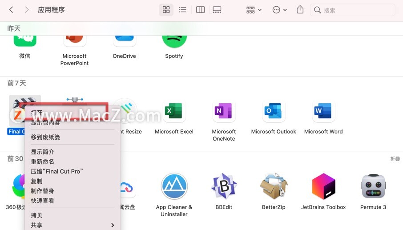The image size is (403, 230).
Task: Click the OneDrive label text
Action: click(124, 56)
